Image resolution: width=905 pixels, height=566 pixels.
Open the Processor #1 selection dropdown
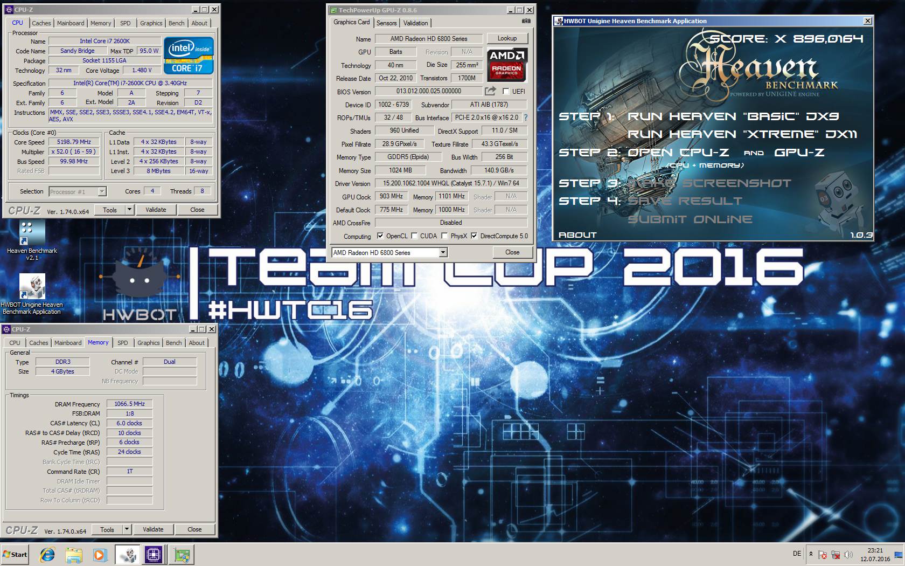[x=102, y=191]
